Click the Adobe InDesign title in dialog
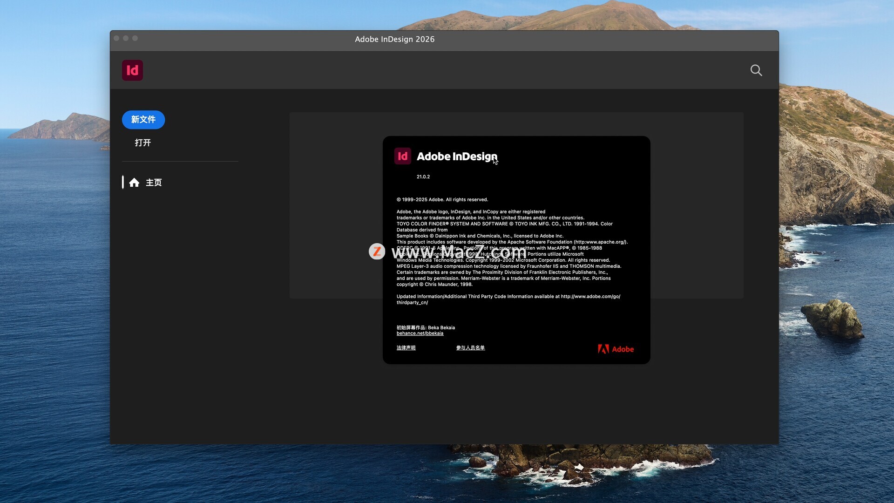This screenshot has height=503, width=894. click(x=456, y=156)
